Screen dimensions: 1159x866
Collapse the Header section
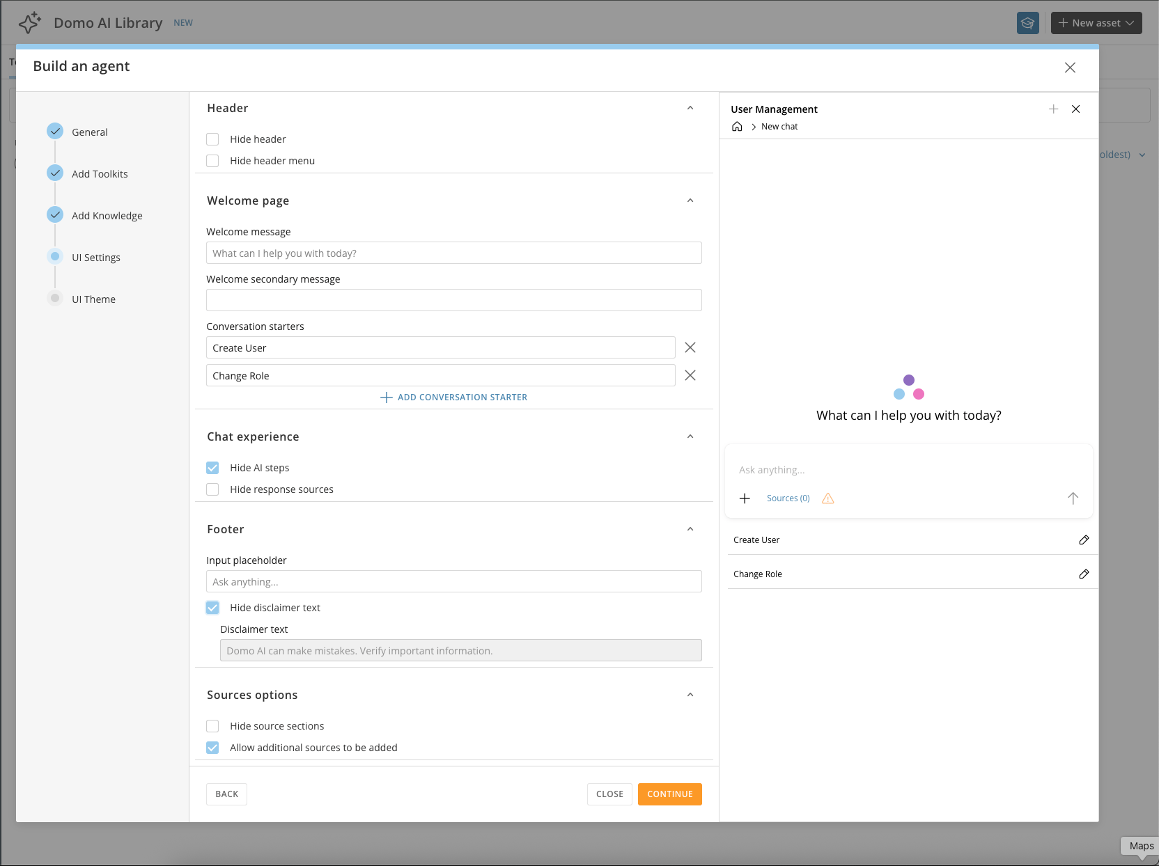(690, 108)
